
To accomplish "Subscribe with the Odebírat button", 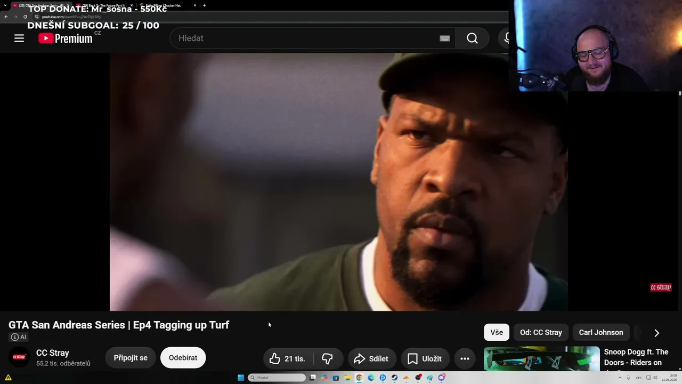I will 183,358.
